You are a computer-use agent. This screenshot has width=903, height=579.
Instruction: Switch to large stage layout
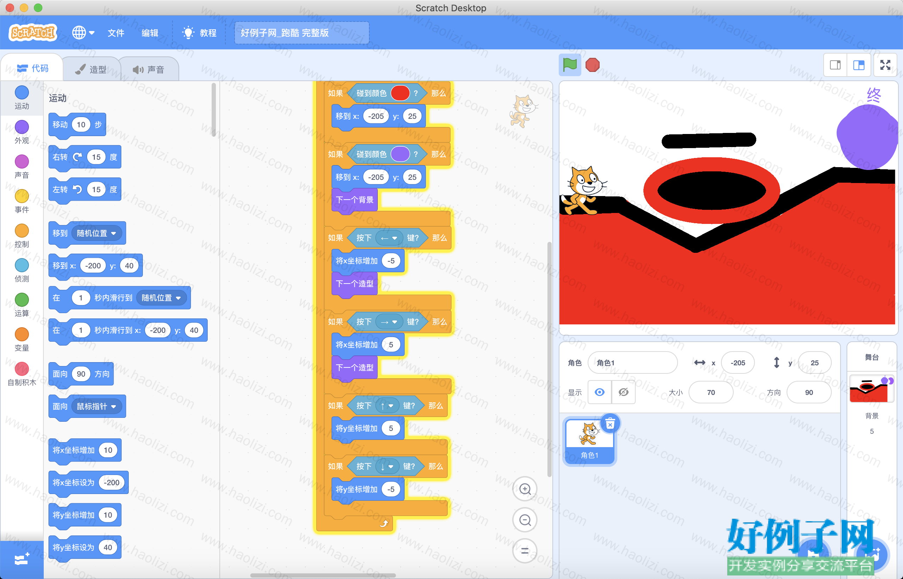coord(859,65)
